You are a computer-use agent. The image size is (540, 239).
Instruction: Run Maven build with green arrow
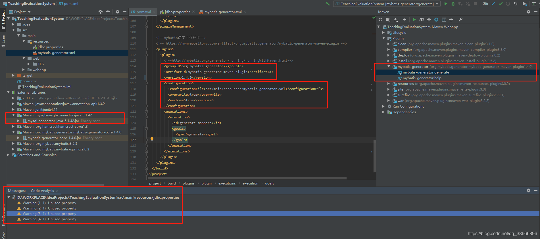[x=414, y=20]
